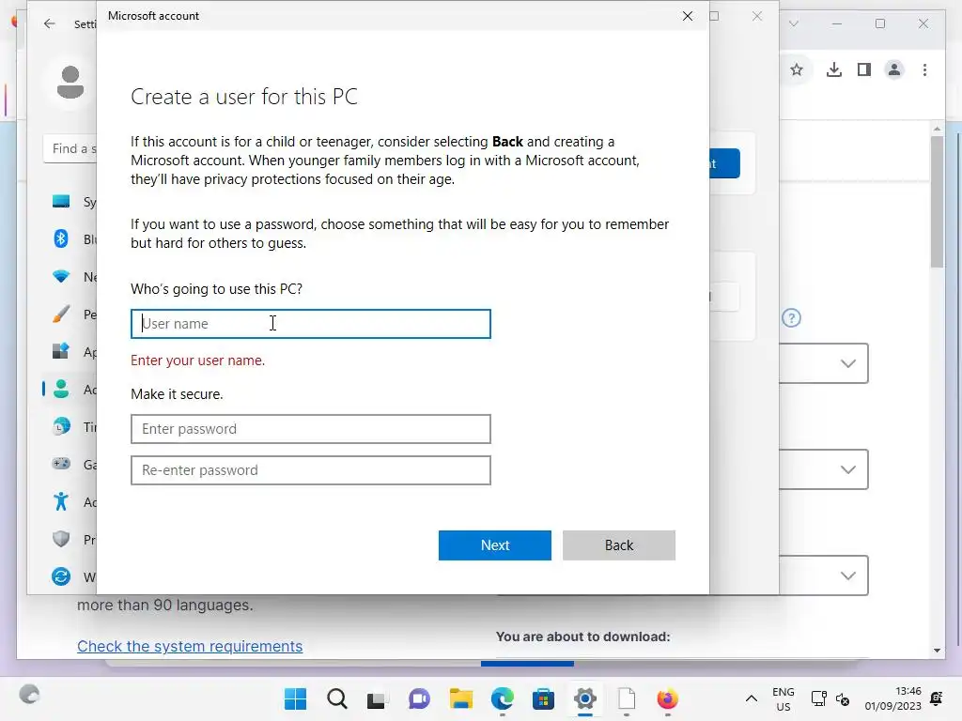
Task: Click the Back button in dialog
Action: tap(618, 545)
